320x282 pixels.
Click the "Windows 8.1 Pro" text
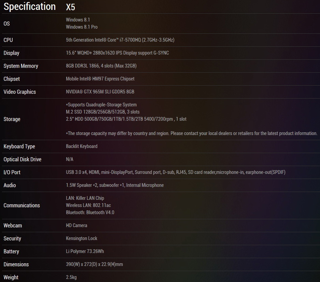82,27
